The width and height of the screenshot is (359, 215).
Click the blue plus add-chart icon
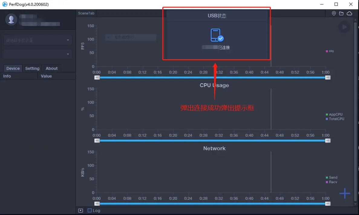coord(344,193)
